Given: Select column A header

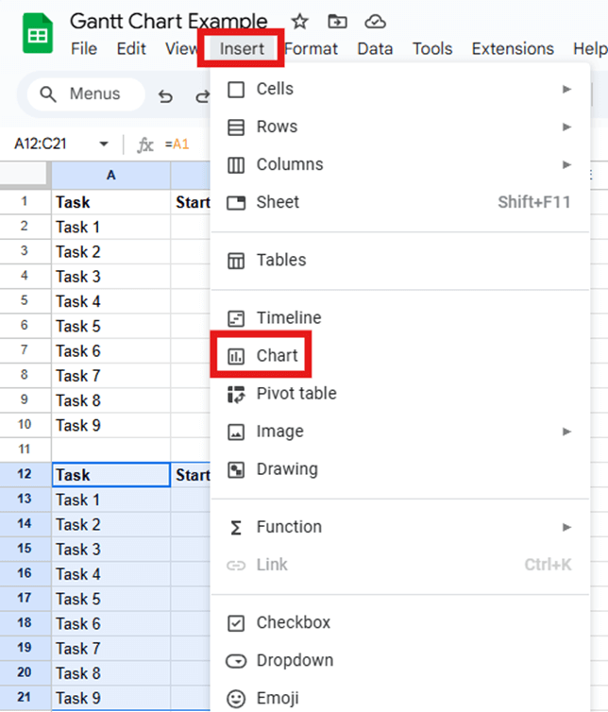Looking at the screenshot, I should click(x=110, y=175).
